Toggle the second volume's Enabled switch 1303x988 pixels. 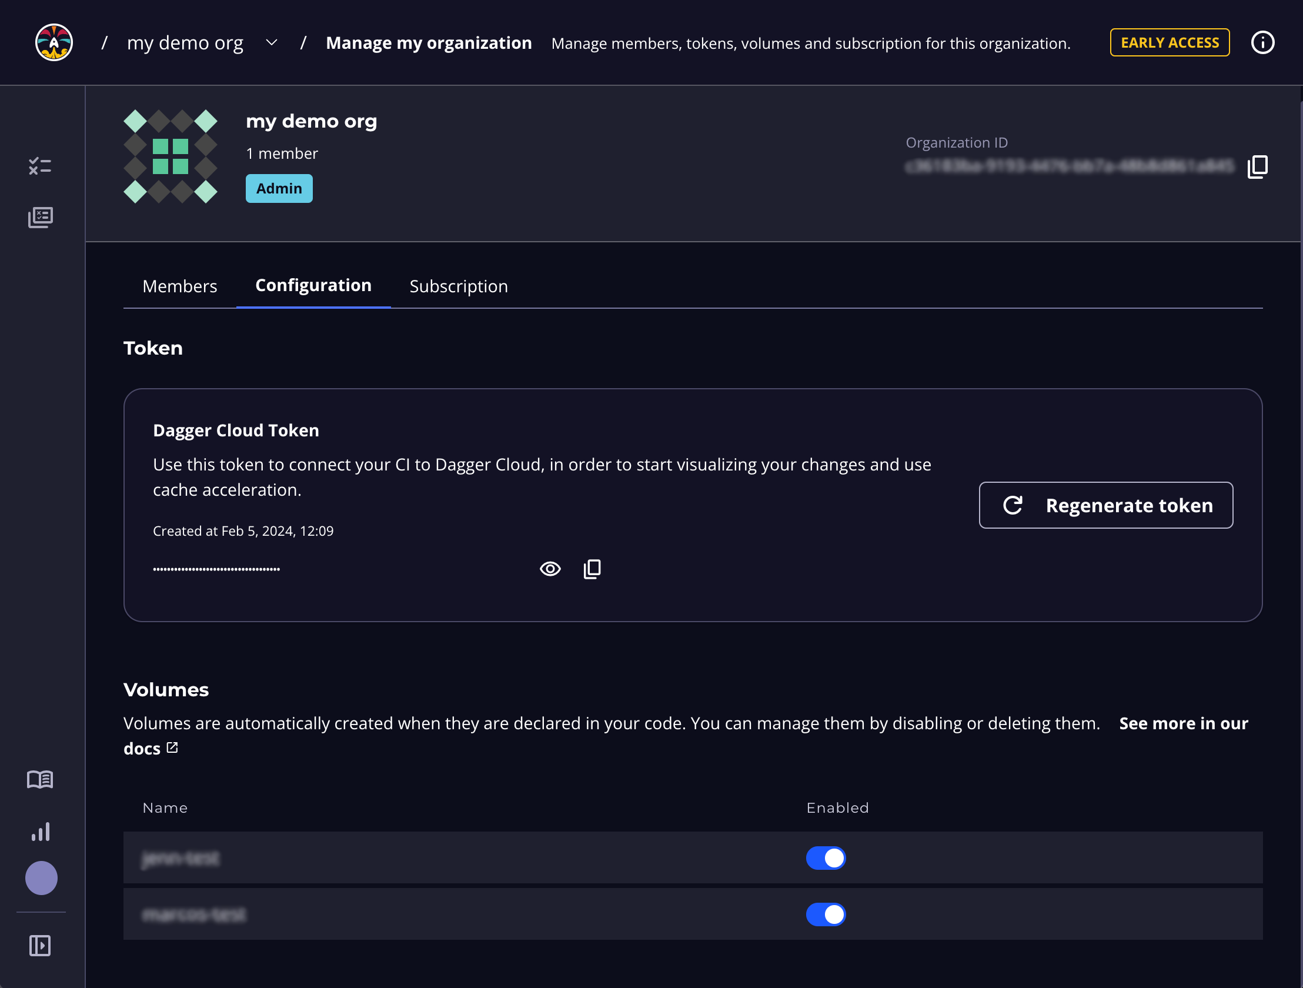pyautogui.click(x=826, y=914)
